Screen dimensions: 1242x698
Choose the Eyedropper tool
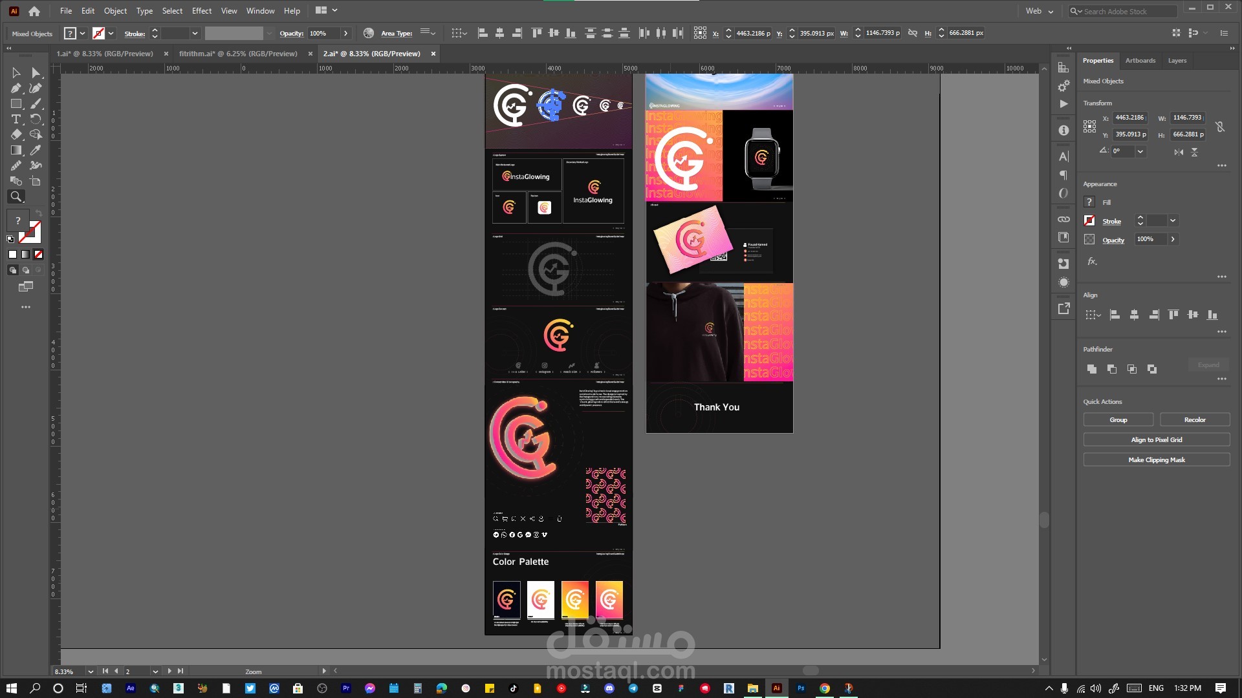tap(36, 150)
